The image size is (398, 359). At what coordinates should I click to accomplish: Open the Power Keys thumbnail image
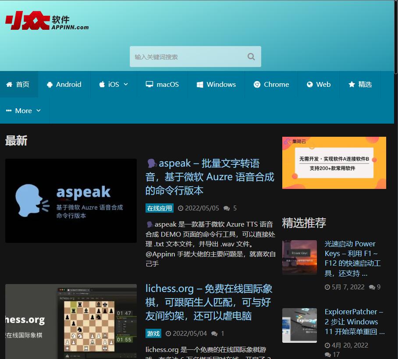coord(299,257)
